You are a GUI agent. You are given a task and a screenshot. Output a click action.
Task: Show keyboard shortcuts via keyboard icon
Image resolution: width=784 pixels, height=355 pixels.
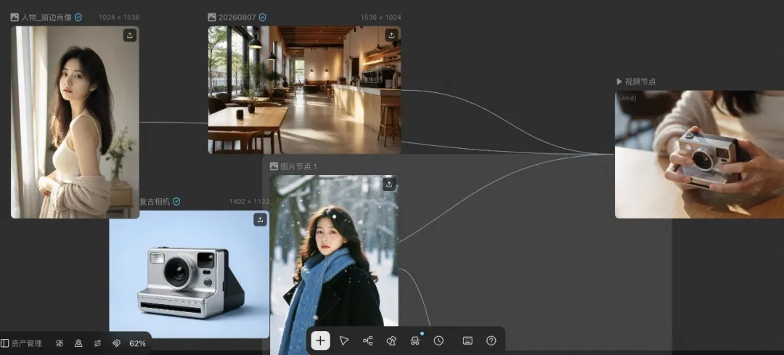click(467, 340)
